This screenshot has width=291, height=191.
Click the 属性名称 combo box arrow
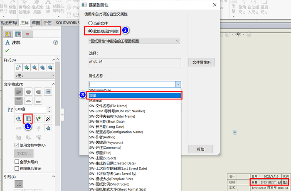(x=178, y=85)
